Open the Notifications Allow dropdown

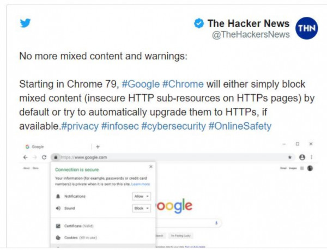141,196
